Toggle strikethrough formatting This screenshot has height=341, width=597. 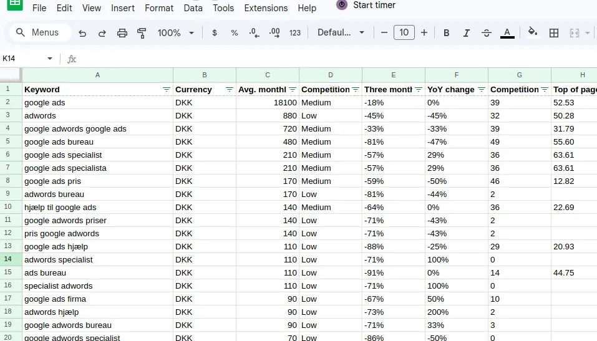point(486,33)
